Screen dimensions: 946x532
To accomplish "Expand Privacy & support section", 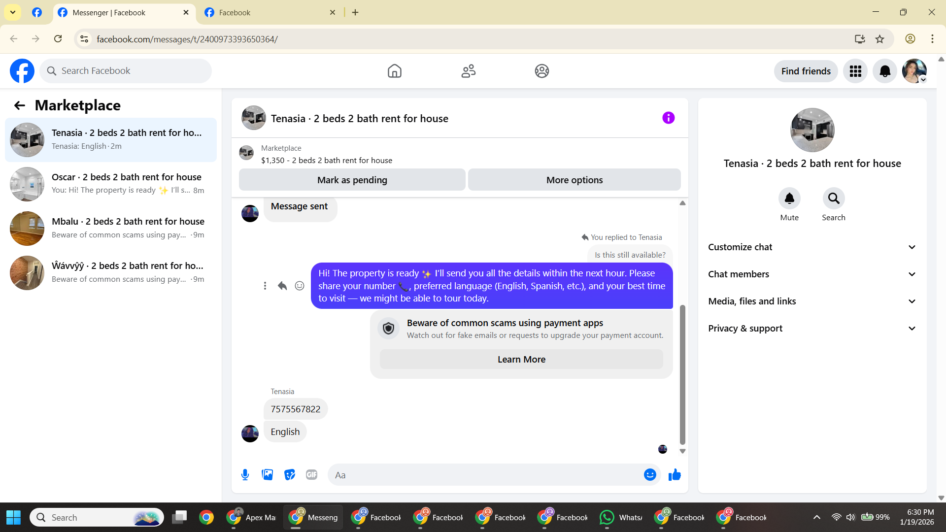I will pyautogui.click(x=812, y=329).
